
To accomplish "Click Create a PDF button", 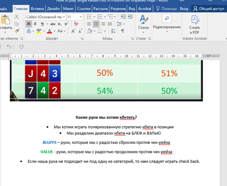I will pos(195,25).
